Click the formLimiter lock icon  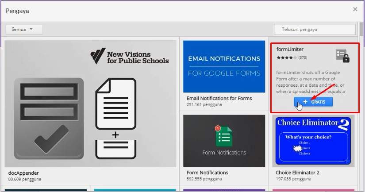342,56
